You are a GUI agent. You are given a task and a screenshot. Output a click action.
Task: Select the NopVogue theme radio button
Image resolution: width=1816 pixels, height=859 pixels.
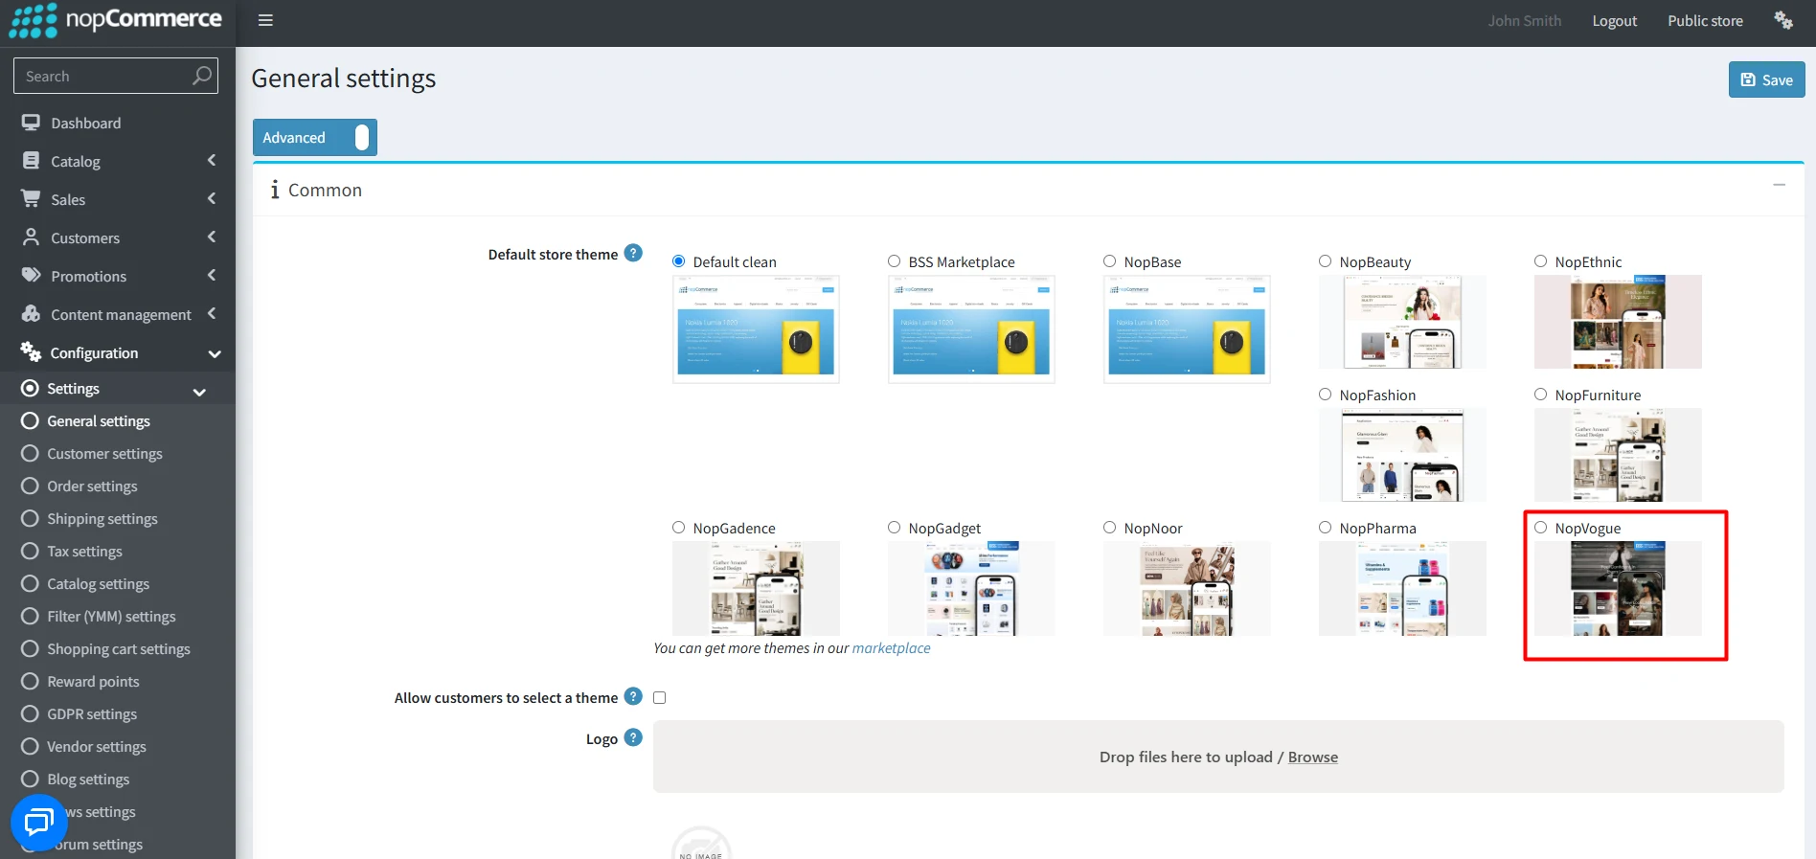tap(1540, 528)
